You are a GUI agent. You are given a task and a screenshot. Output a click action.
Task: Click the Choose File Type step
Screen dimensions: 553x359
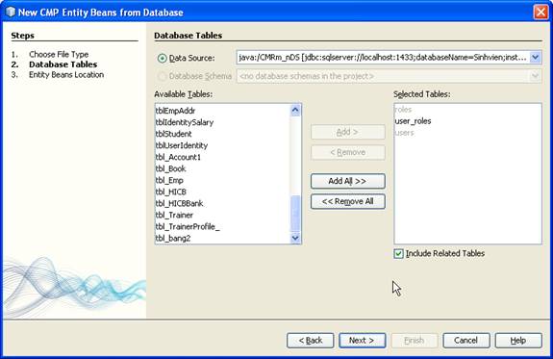[x=59, y=54]
